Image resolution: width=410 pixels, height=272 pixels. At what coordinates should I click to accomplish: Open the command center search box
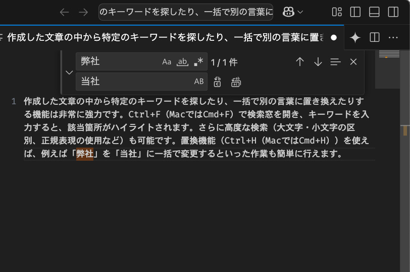(186, 12)
